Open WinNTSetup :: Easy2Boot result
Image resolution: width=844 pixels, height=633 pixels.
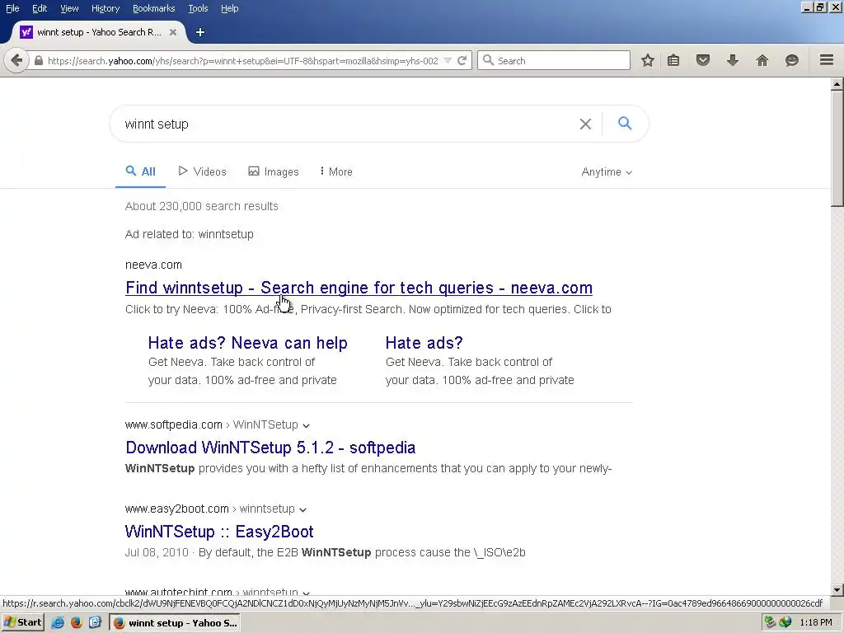(x=219, y=532)
